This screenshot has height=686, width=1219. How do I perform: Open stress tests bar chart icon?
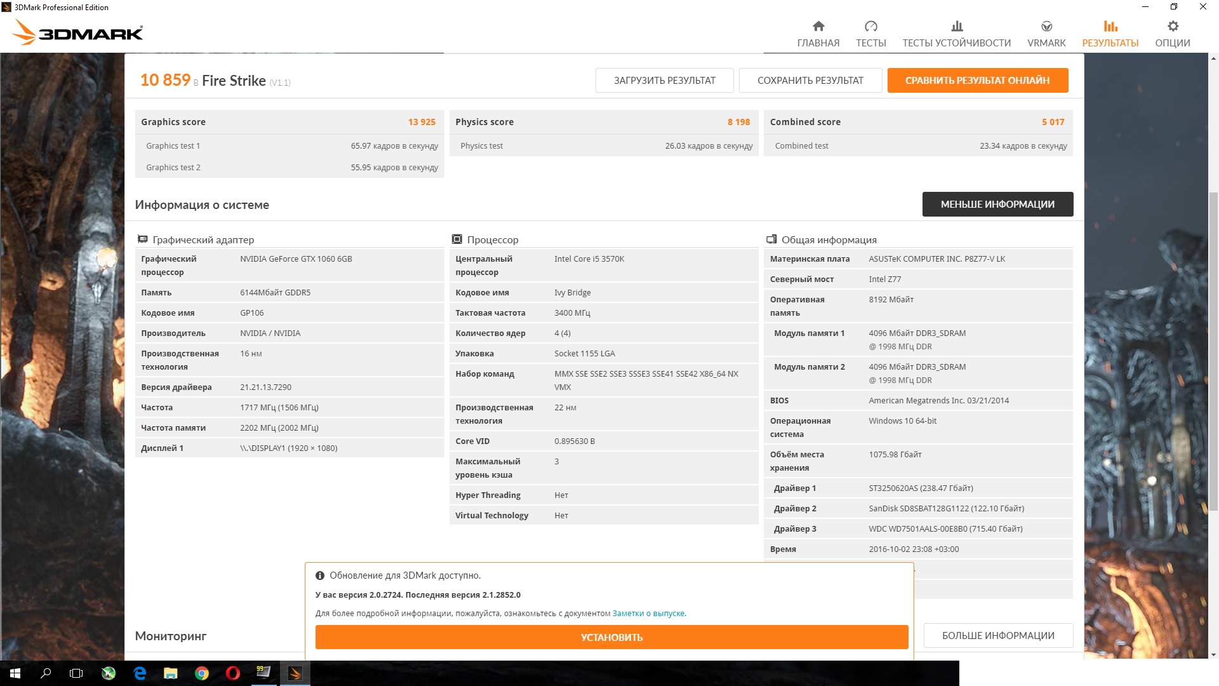957,26
